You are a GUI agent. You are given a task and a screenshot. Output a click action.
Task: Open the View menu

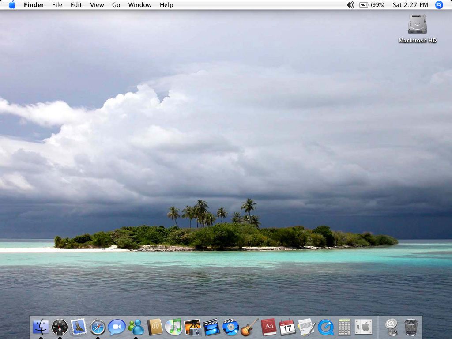pyautogui.click(x=97, y=5)
